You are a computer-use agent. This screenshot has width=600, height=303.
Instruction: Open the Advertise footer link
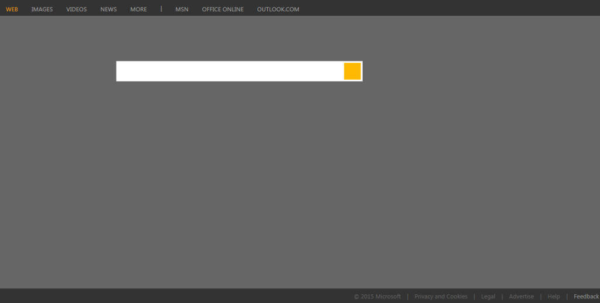(521, 297)
